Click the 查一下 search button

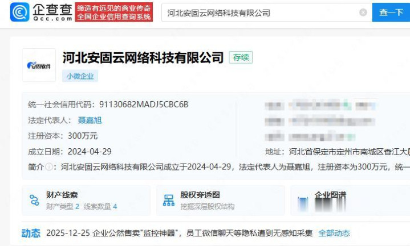tap(391, 12)
